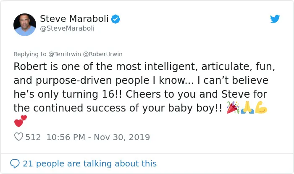Visit the @SteveMaraboli handle
The width and height of the screenshot is (294, 174).
coord(67,28)
